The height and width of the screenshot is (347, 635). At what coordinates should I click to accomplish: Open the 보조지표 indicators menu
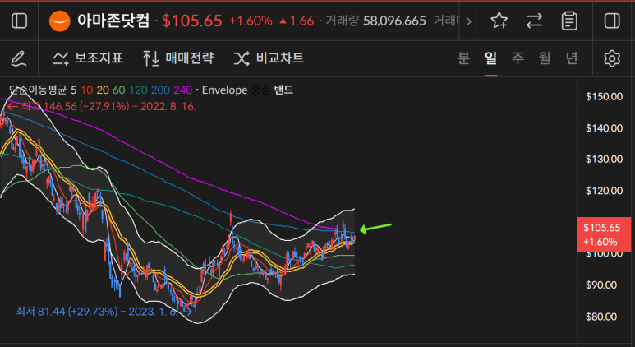87,58
